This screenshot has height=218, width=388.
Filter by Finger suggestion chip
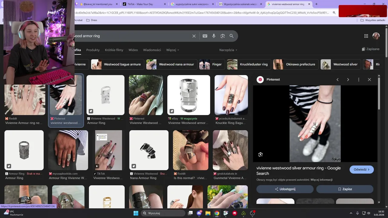coord(212,64)
